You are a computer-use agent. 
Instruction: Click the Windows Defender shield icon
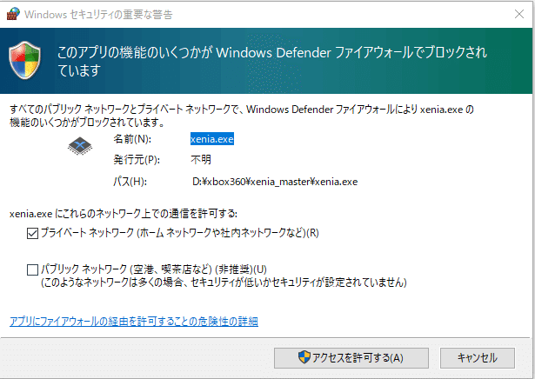coord(24,60)
